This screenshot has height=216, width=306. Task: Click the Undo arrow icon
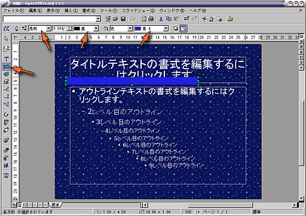click(x=186, y=19)
